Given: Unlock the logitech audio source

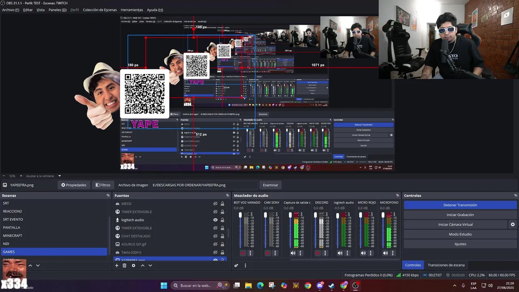Looking at the screenshot, I should pos(222,220).
